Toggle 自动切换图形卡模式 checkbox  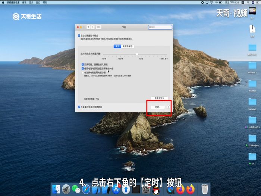79,35
